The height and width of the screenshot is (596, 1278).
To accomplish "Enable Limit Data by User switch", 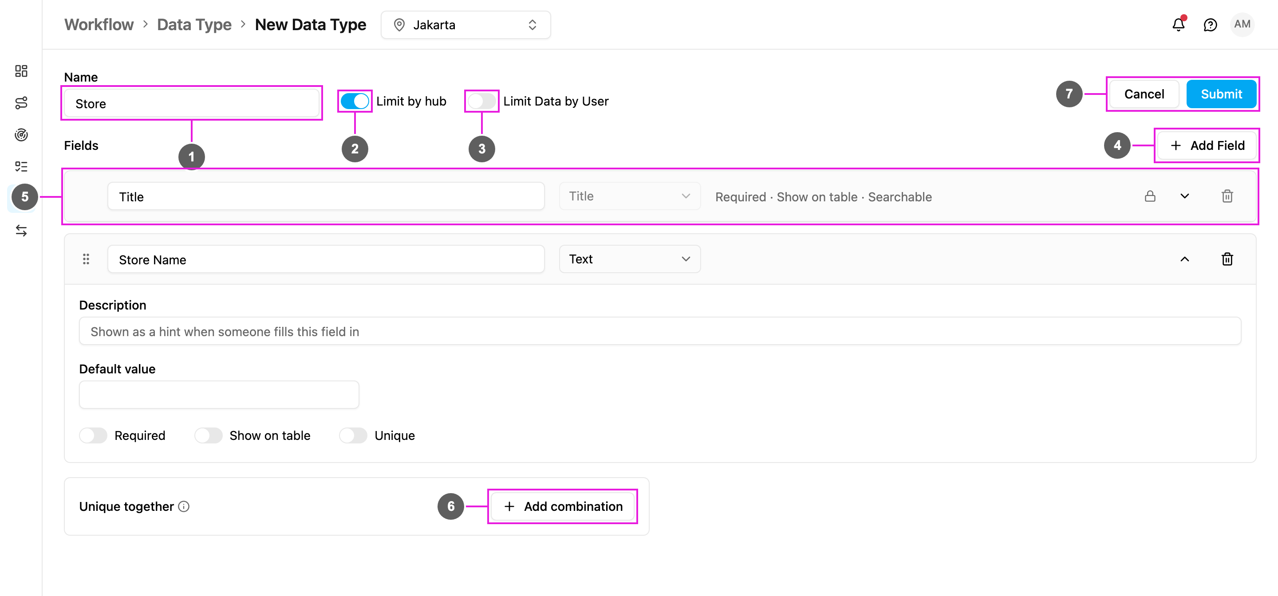I will click(481, 101).
